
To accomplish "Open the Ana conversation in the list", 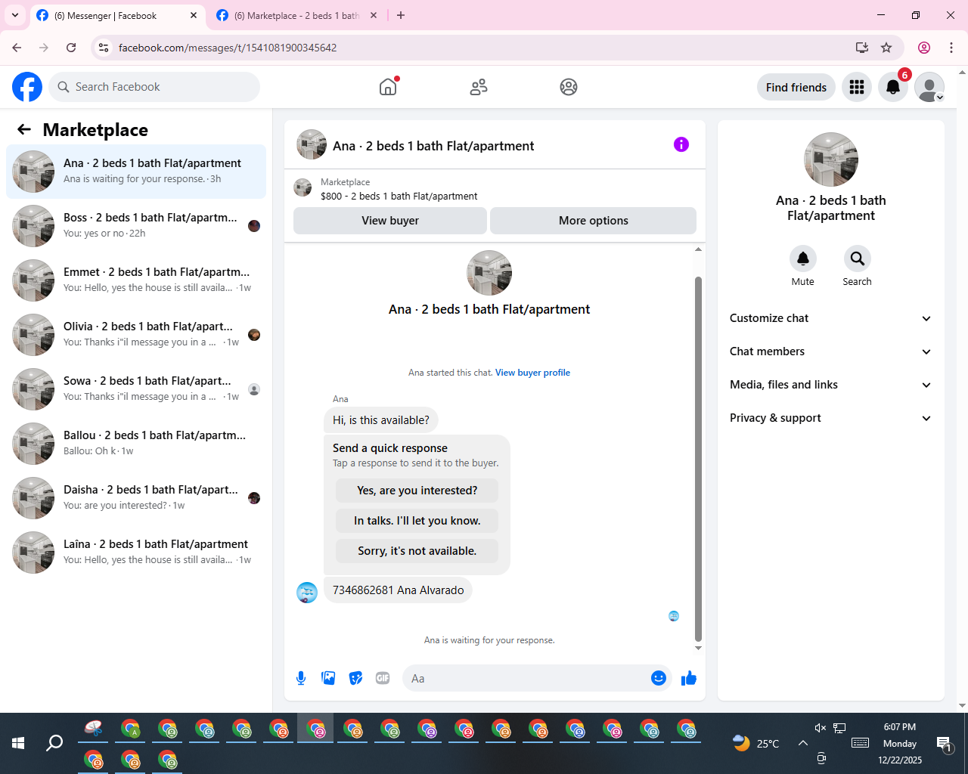I will [x=136, y=172].
